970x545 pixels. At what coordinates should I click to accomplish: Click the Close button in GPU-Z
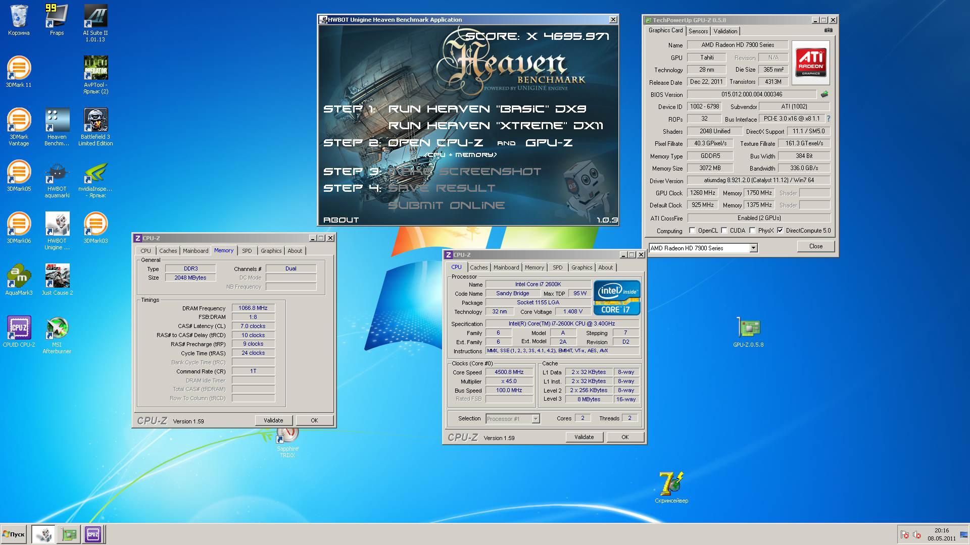coord(815,246)
